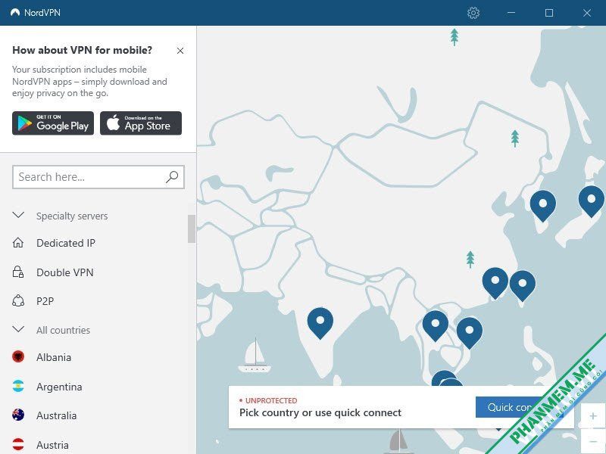Open the settings gear in title bar

coord(473,13)
